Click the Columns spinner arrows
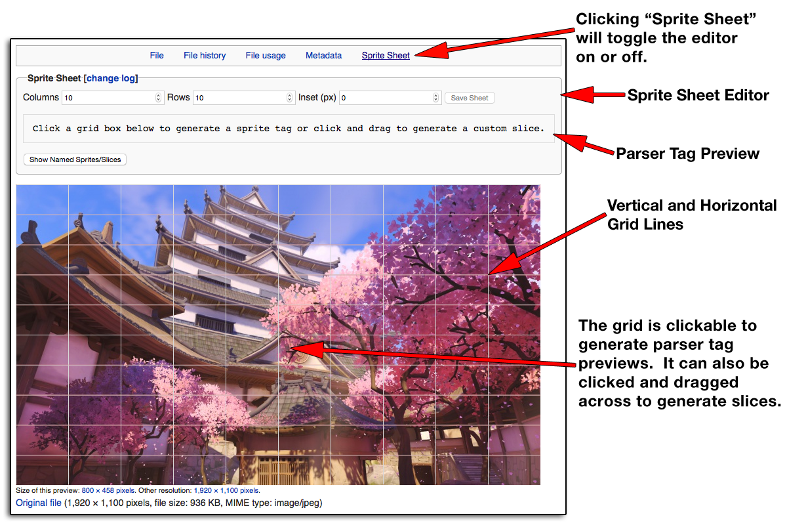787x525 pixels. [158, 98]
